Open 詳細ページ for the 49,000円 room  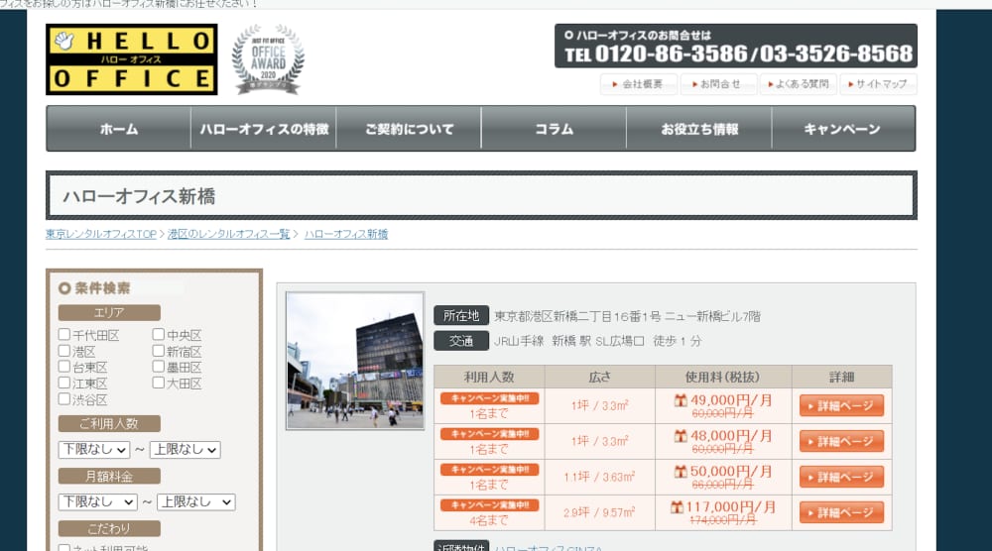click(841, 405)
